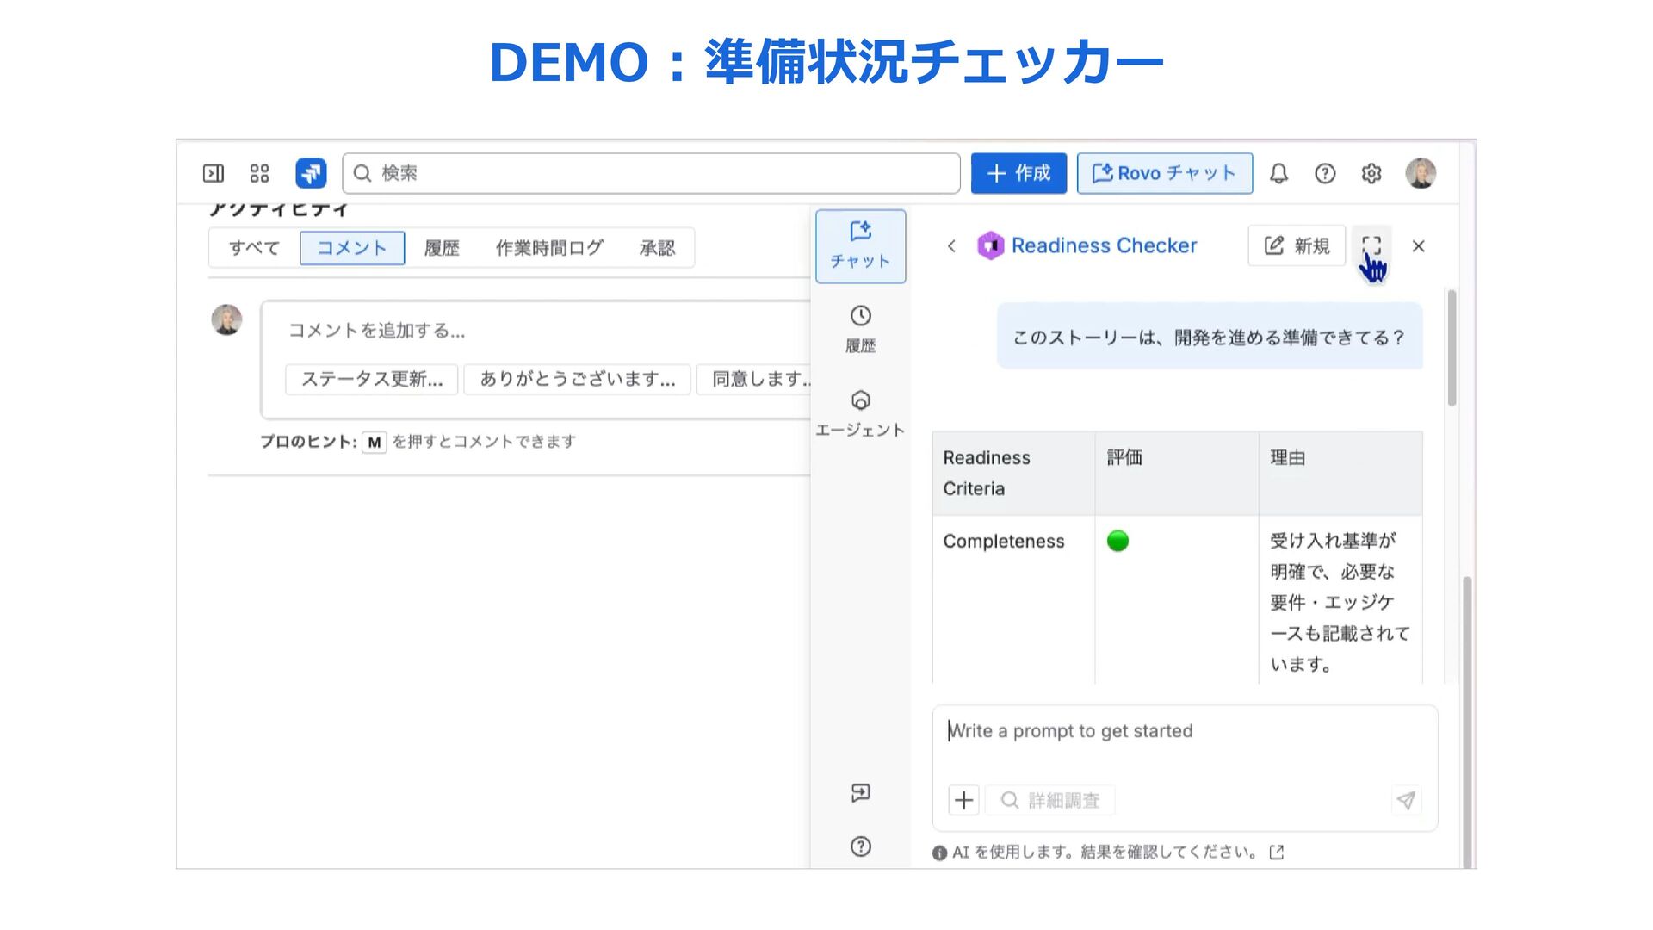Click the Jira logo icon

click(x=311, y=174)
